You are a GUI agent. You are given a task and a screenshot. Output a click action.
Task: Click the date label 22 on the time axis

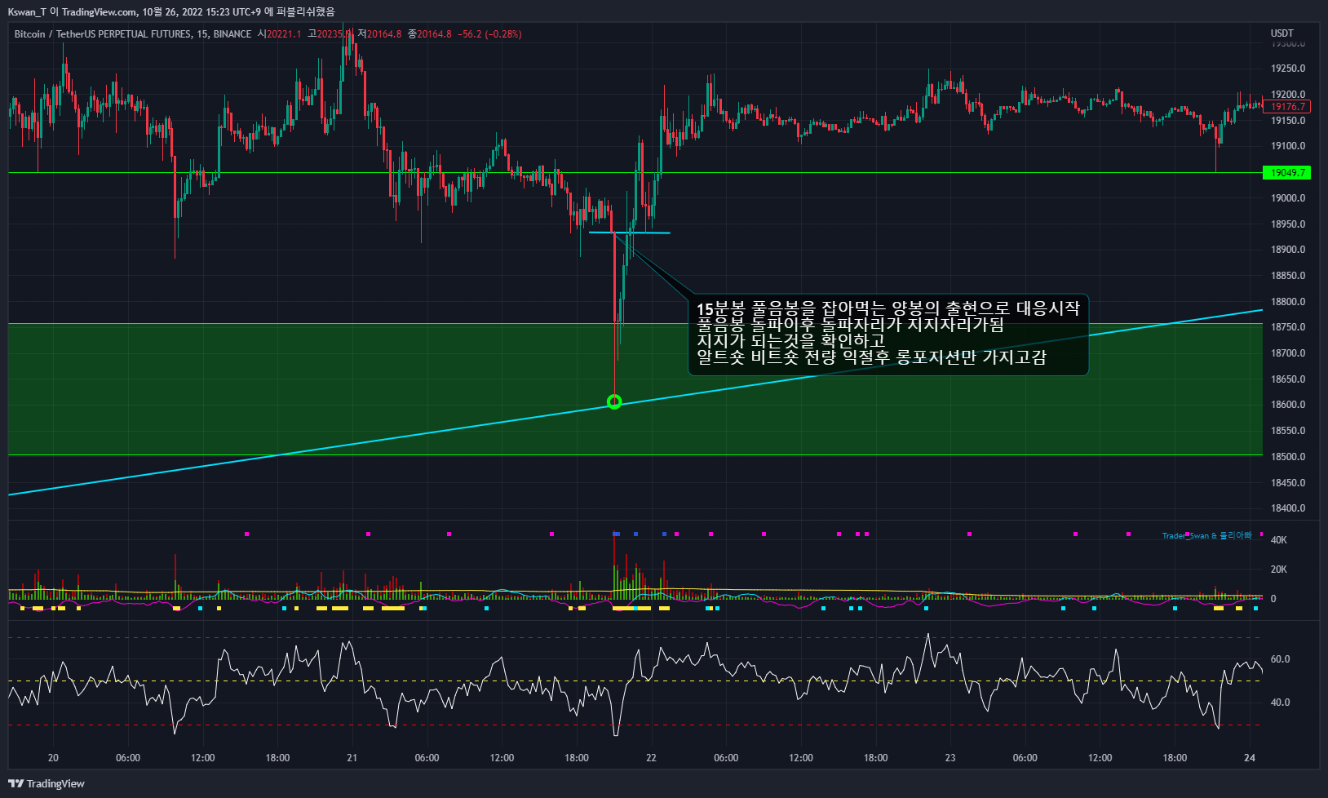[x=651, y=758]
